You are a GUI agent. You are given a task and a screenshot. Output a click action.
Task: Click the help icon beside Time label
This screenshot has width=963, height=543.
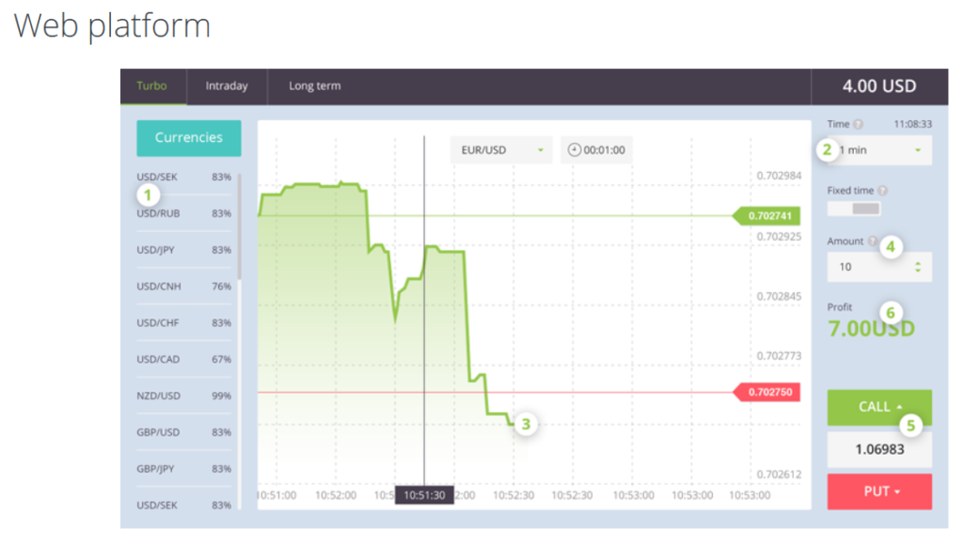point(858,125)
